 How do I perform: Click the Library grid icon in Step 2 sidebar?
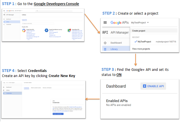click(x=105, y=49)
